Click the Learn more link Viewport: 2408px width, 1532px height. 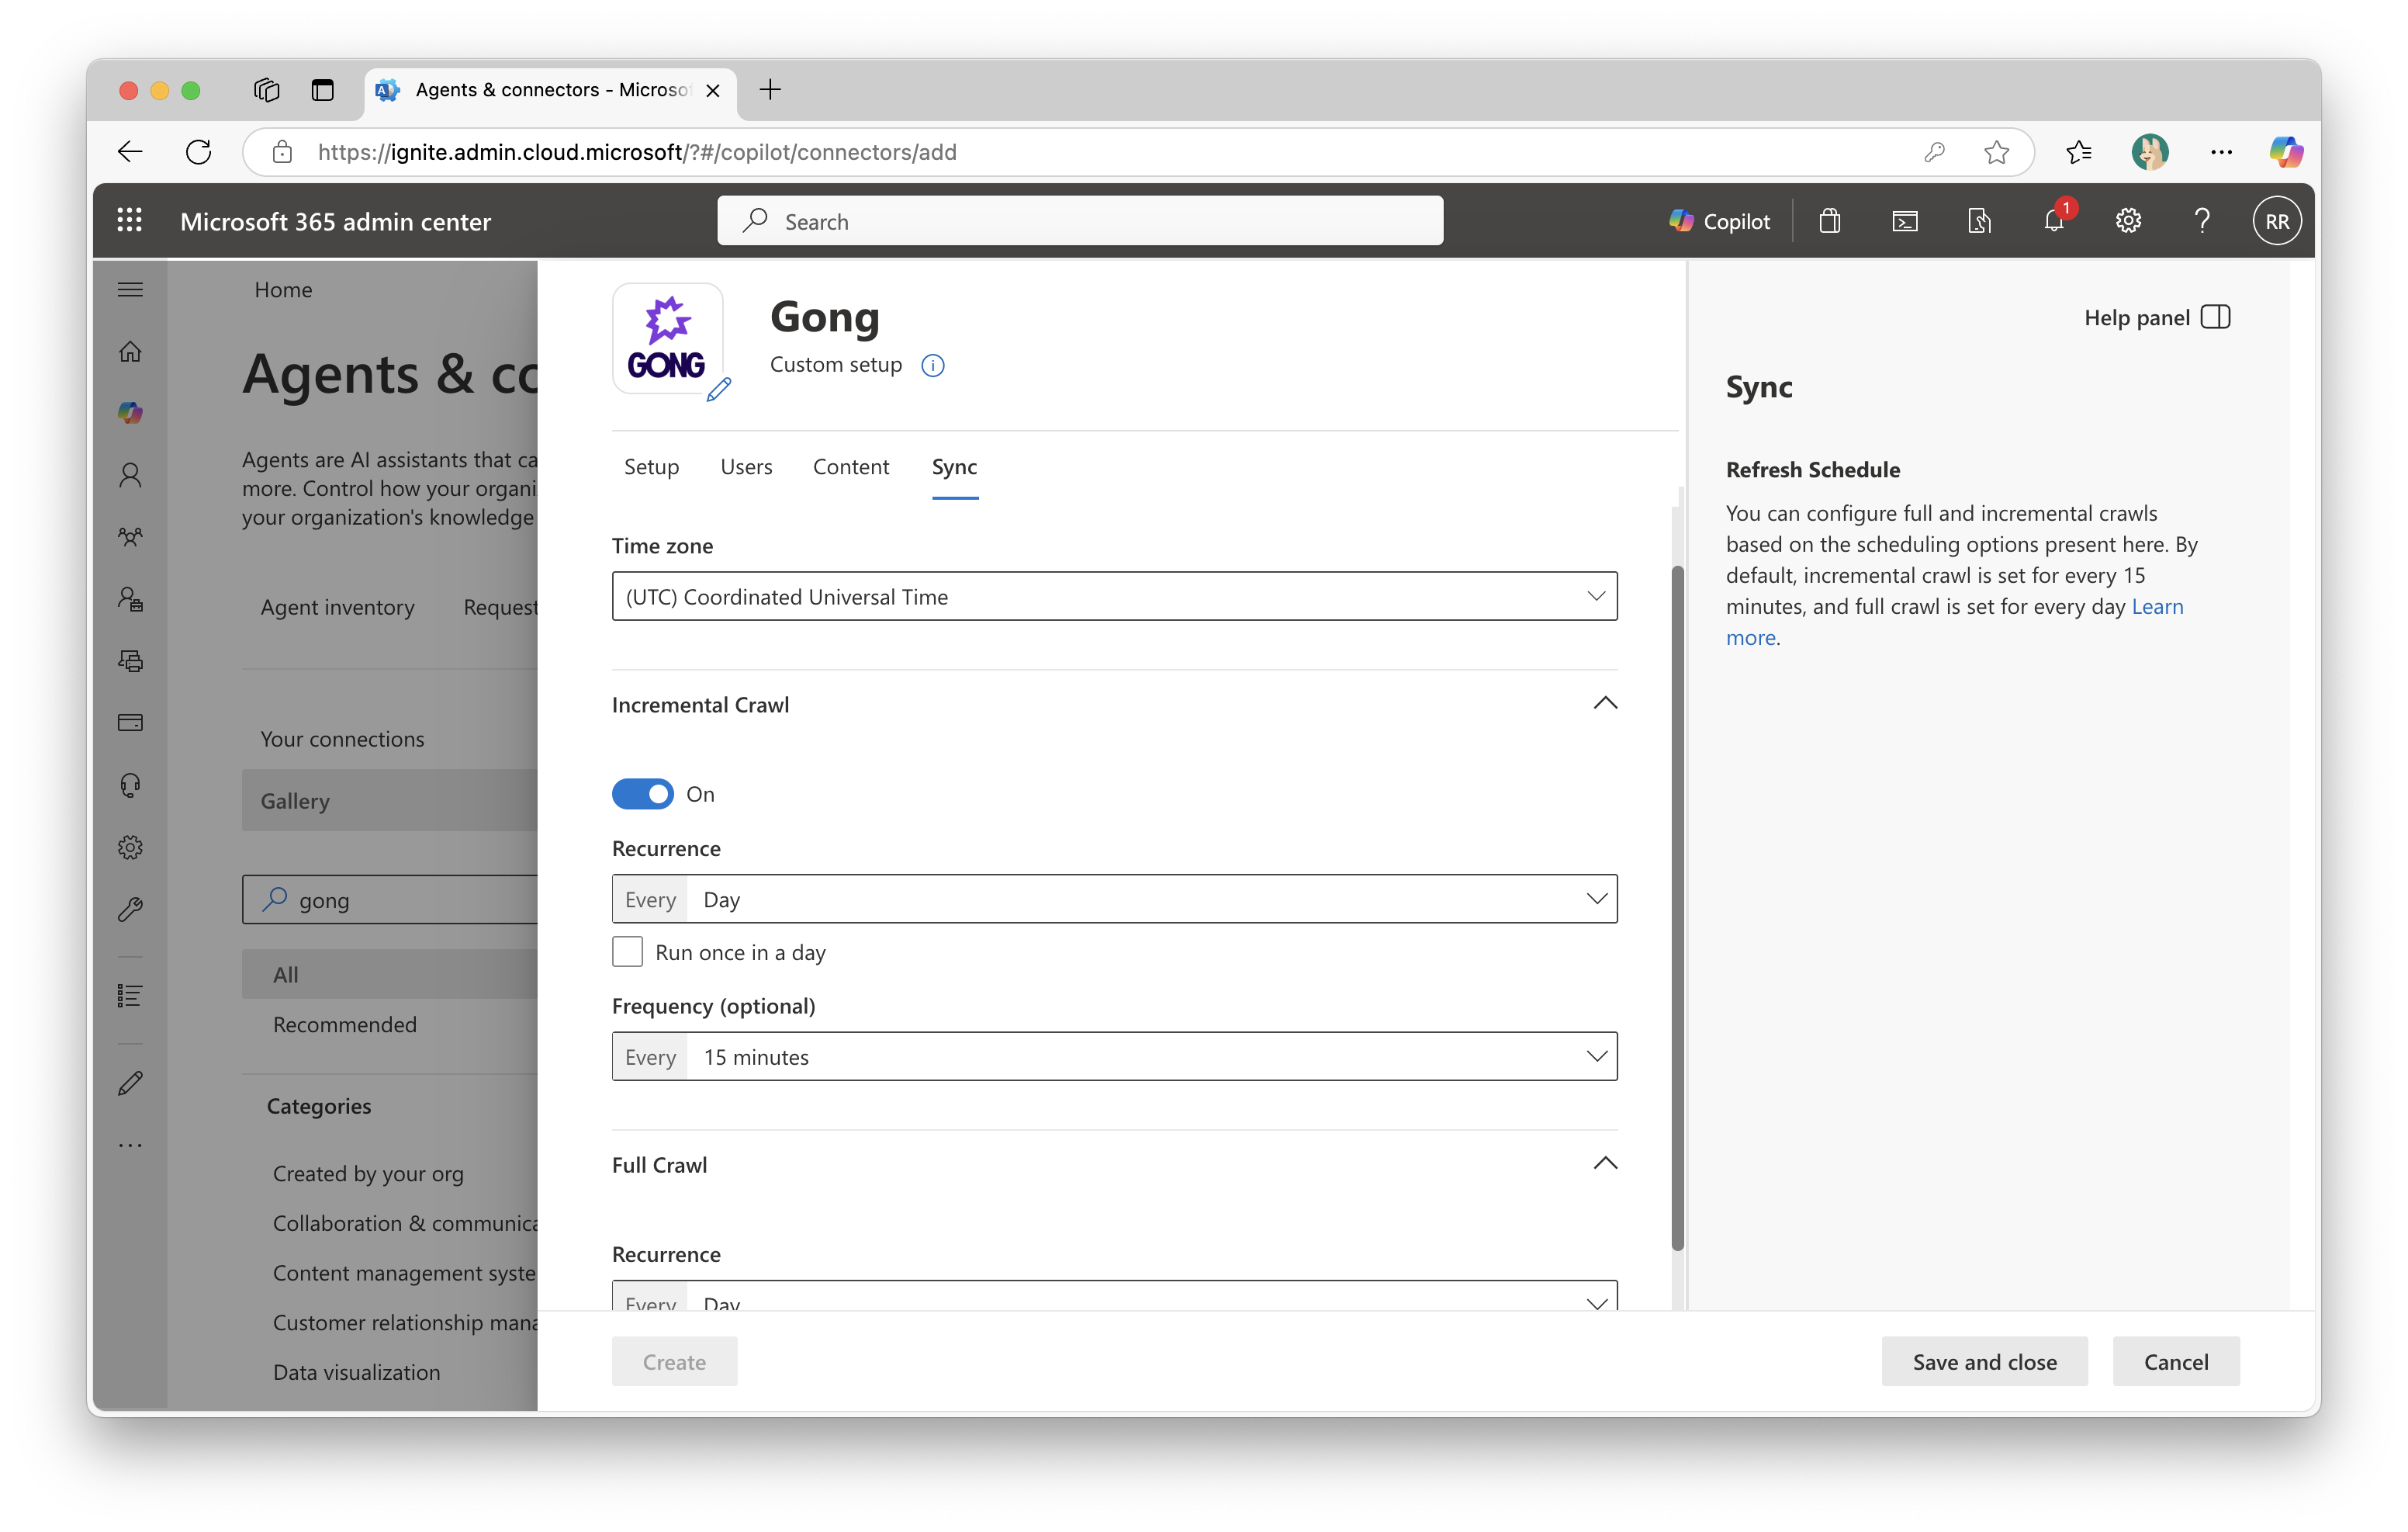pyautogui.click(x=2157, y=606)
